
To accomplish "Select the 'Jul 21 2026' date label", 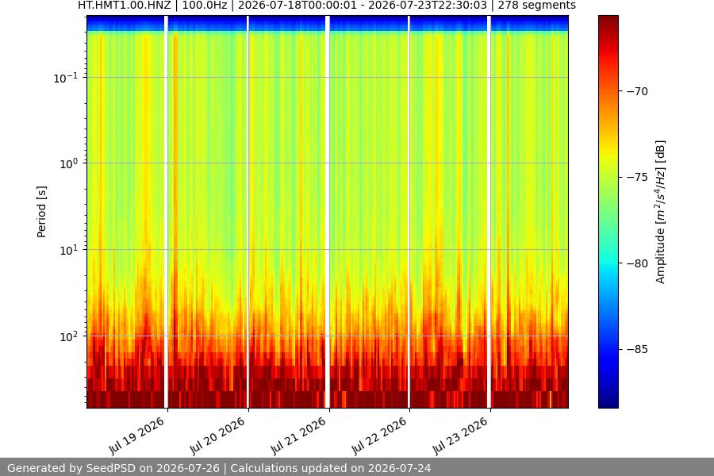I will (x=298, y=436).
